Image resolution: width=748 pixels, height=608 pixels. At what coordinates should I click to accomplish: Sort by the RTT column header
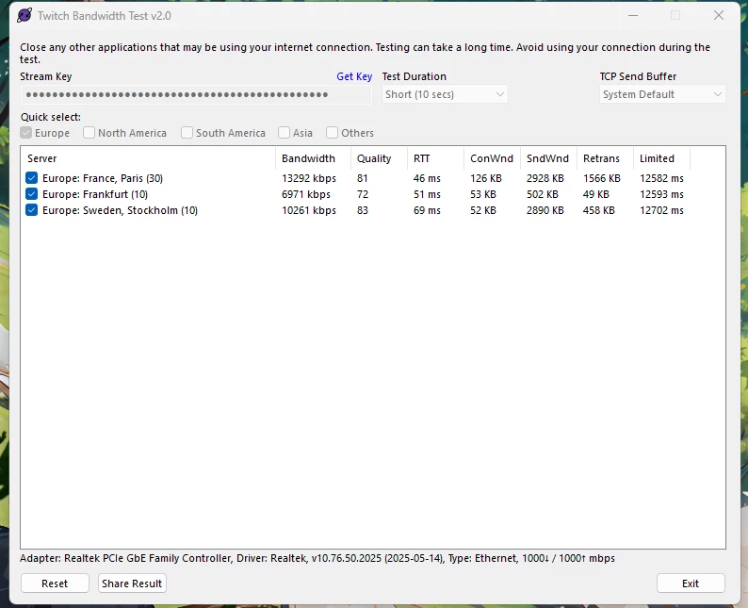point(435,158)
